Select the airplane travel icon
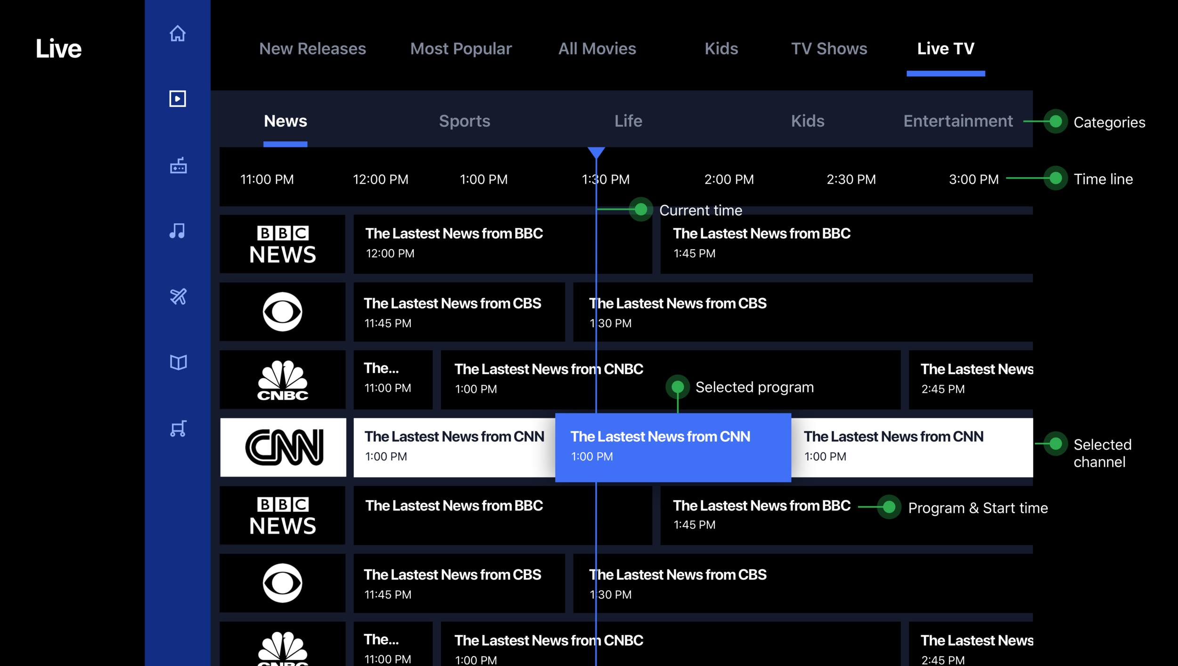 point(178,296)
